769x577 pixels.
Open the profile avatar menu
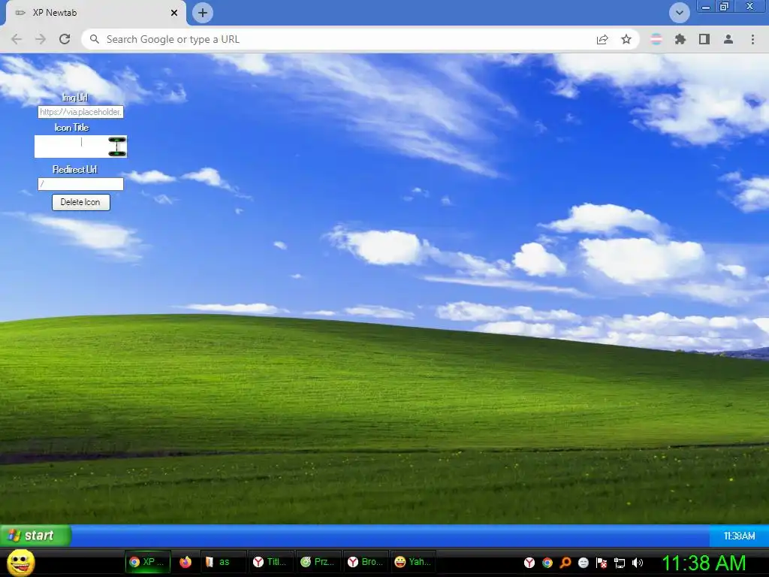pyautogui.click(x=728, y=39)
